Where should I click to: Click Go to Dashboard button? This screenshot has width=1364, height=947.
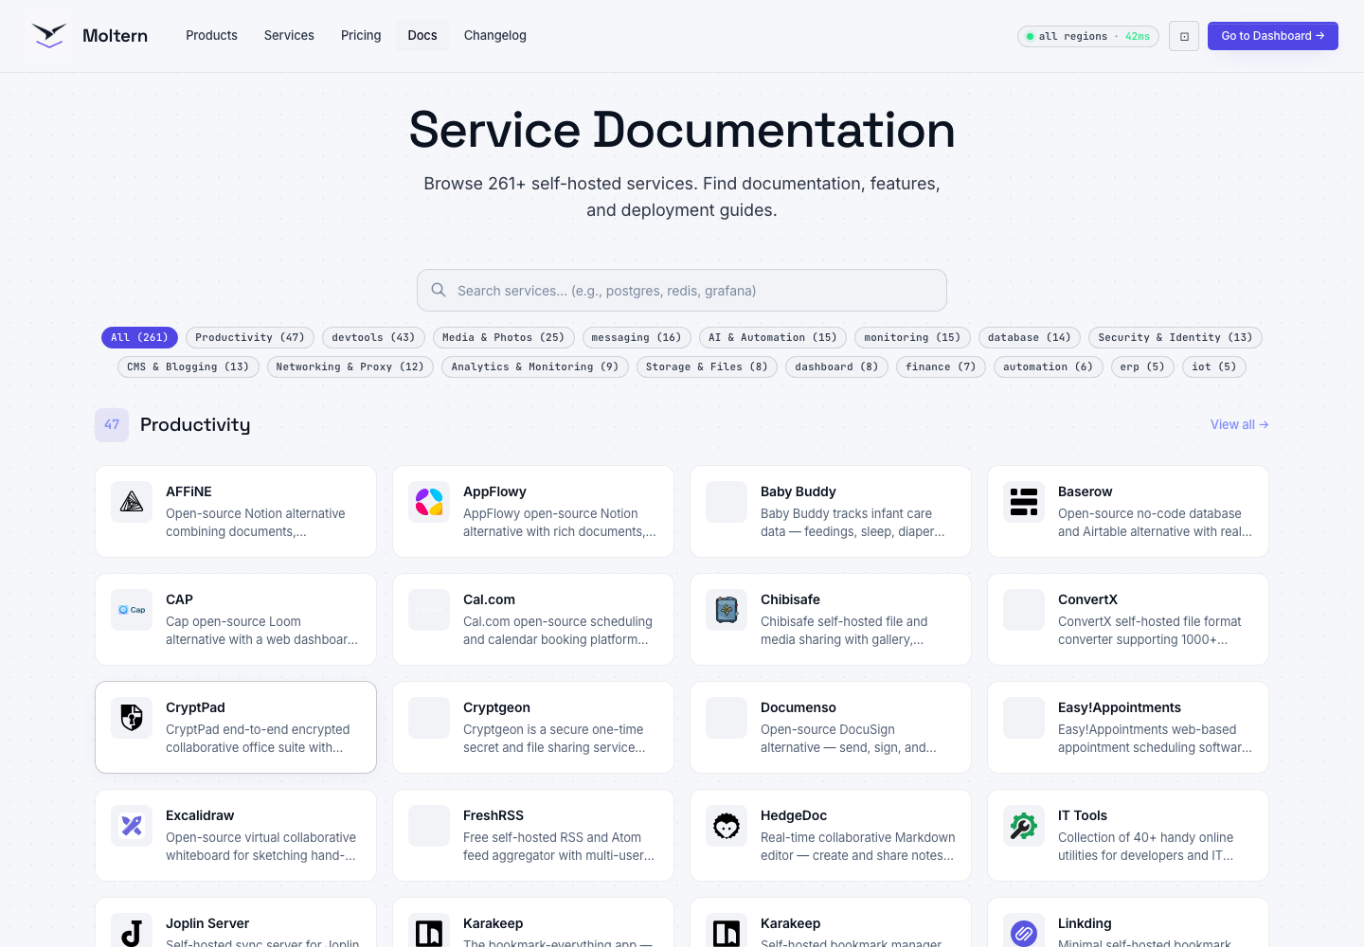(x=1273, y=36)
